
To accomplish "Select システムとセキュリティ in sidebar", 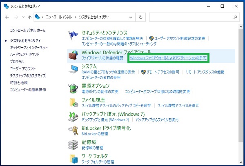I will [x=25, y=40].
